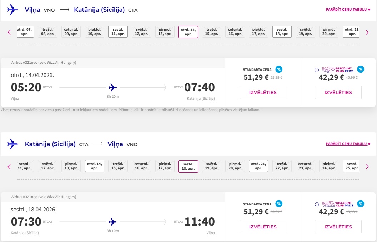Expand price table for Katānija to Viļņa
This screenshot has height=242, width=377.
tap(348, 144)
